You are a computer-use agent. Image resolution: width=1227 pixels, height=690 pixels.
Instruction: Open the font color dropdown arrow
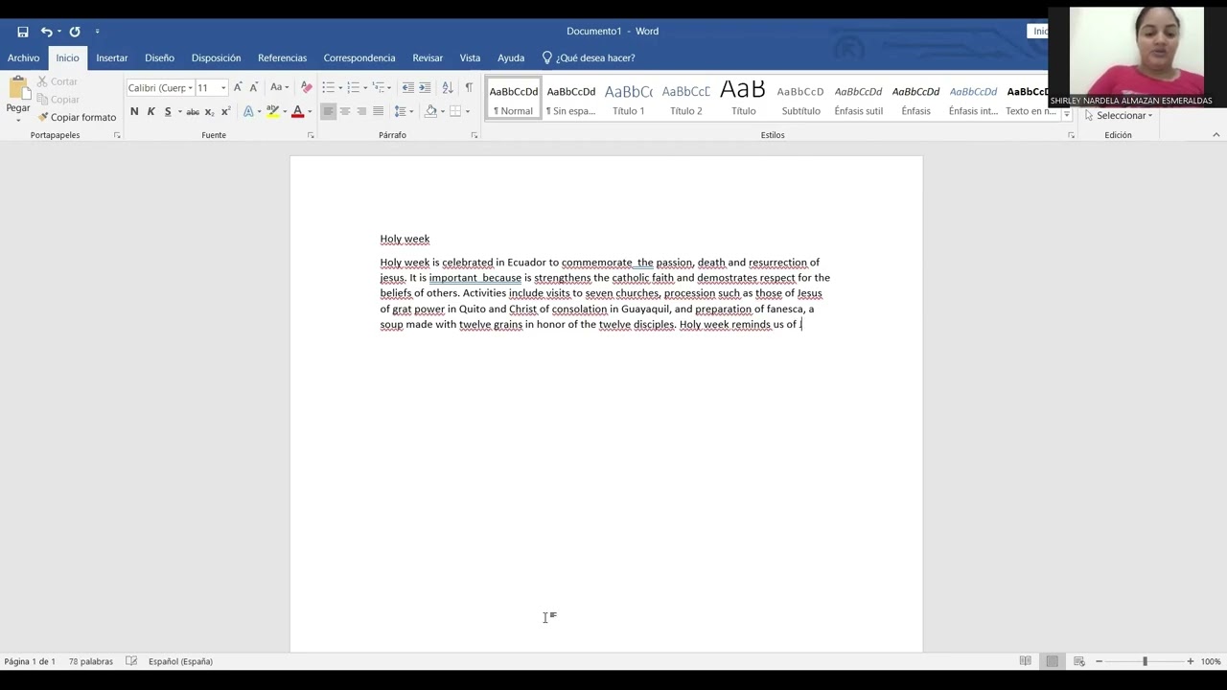(310, 112)
